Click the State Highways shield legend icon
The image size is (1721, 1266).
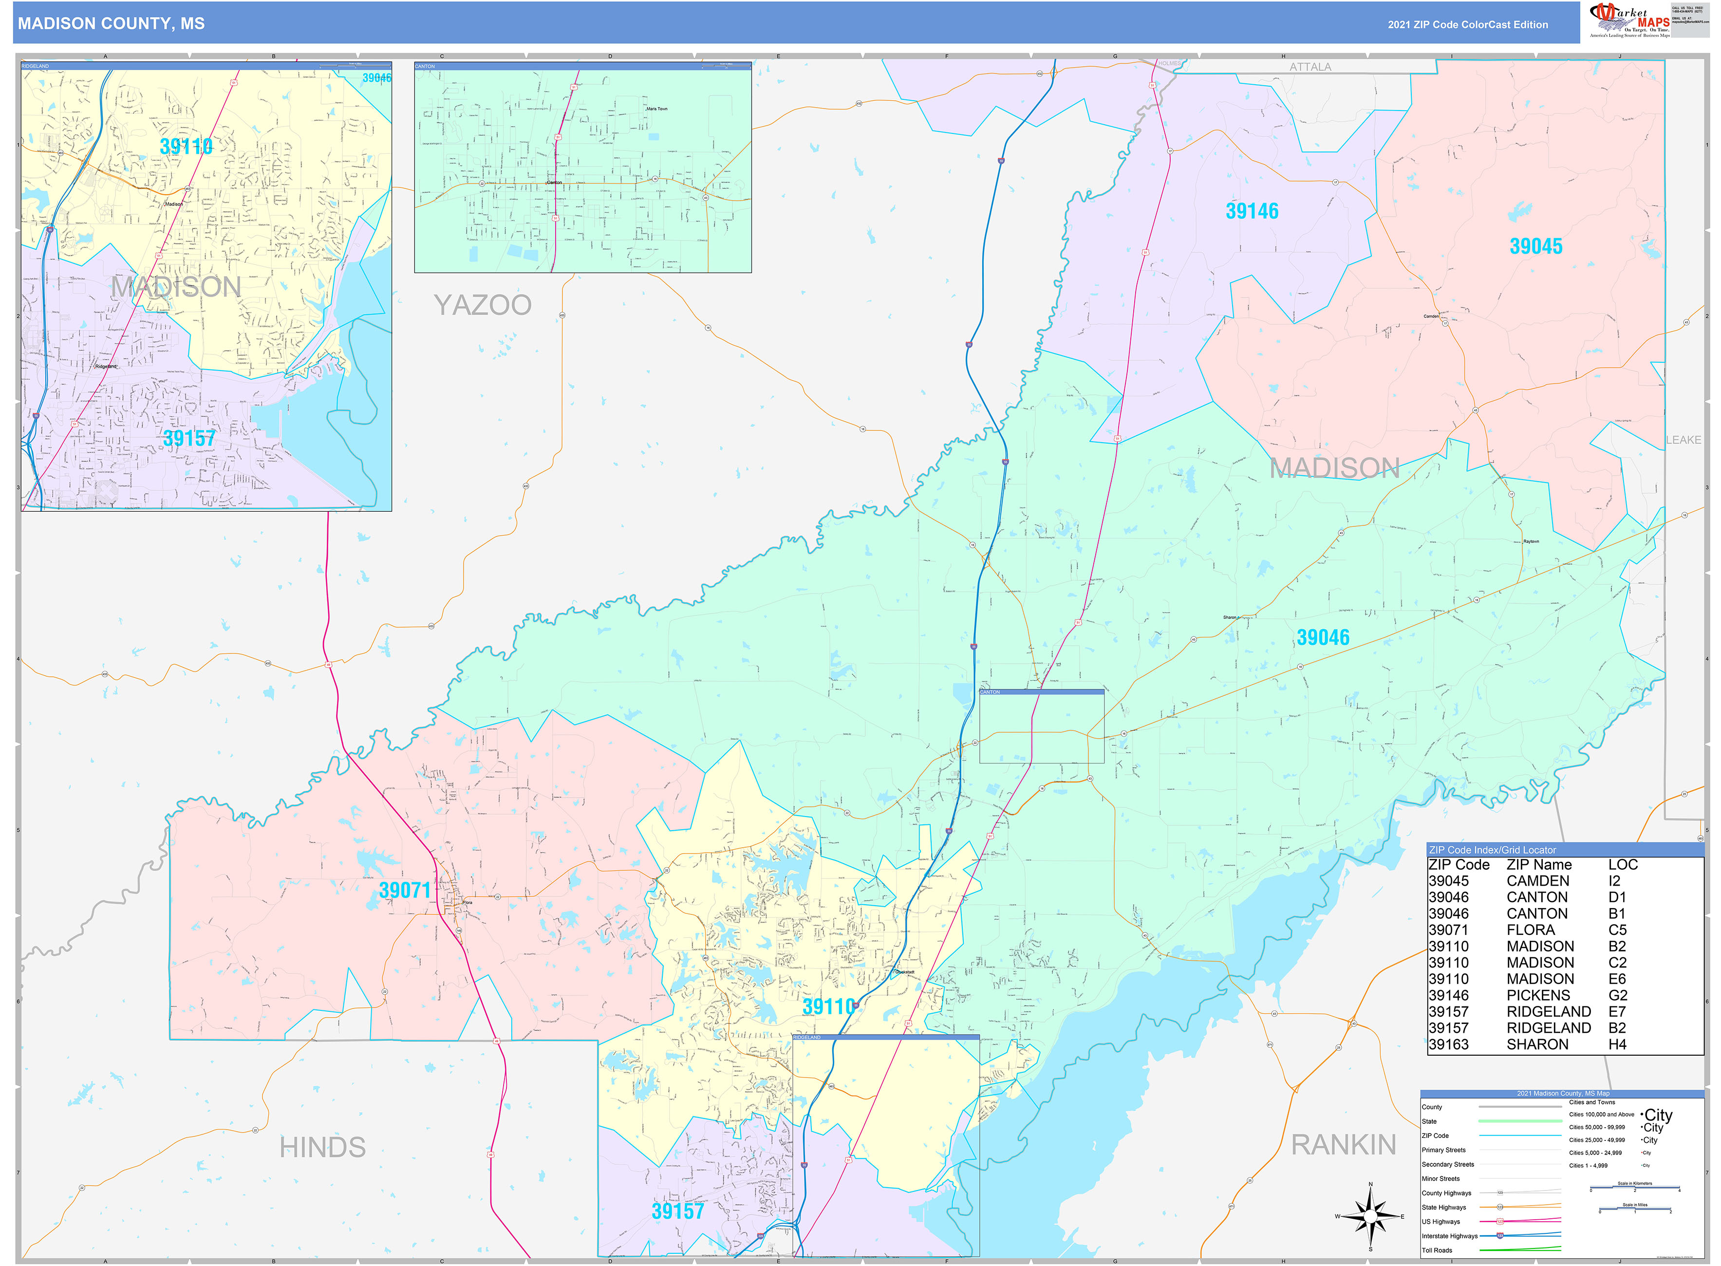click(1500, 1207)
